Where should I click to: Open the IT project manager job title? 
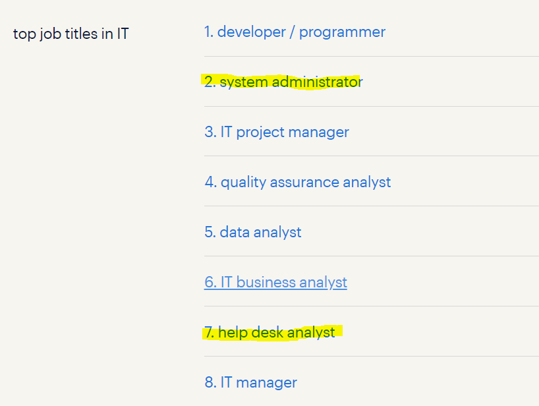coord(277,132)
